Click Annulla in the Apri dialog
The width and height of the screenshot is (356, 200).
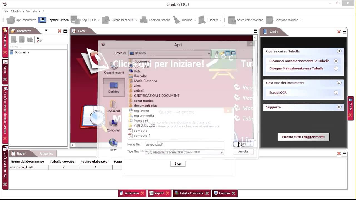pyautogui.click(x=243, y=152)
